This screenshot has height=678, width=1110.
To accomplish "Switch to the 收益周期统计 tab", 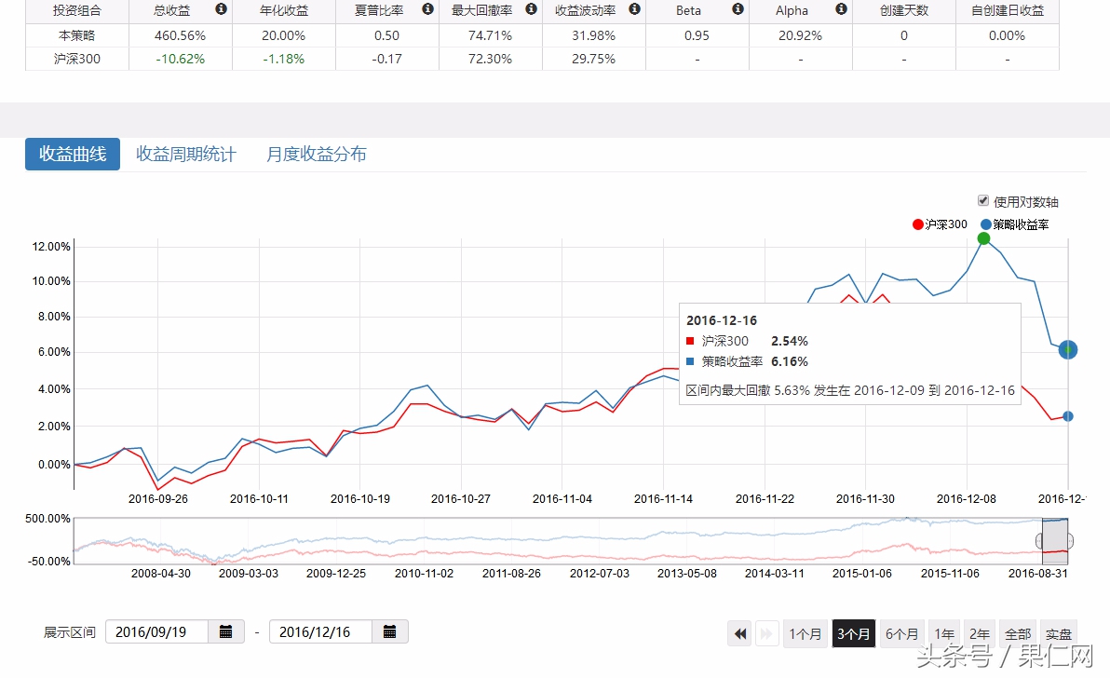I will click(186, 154).
